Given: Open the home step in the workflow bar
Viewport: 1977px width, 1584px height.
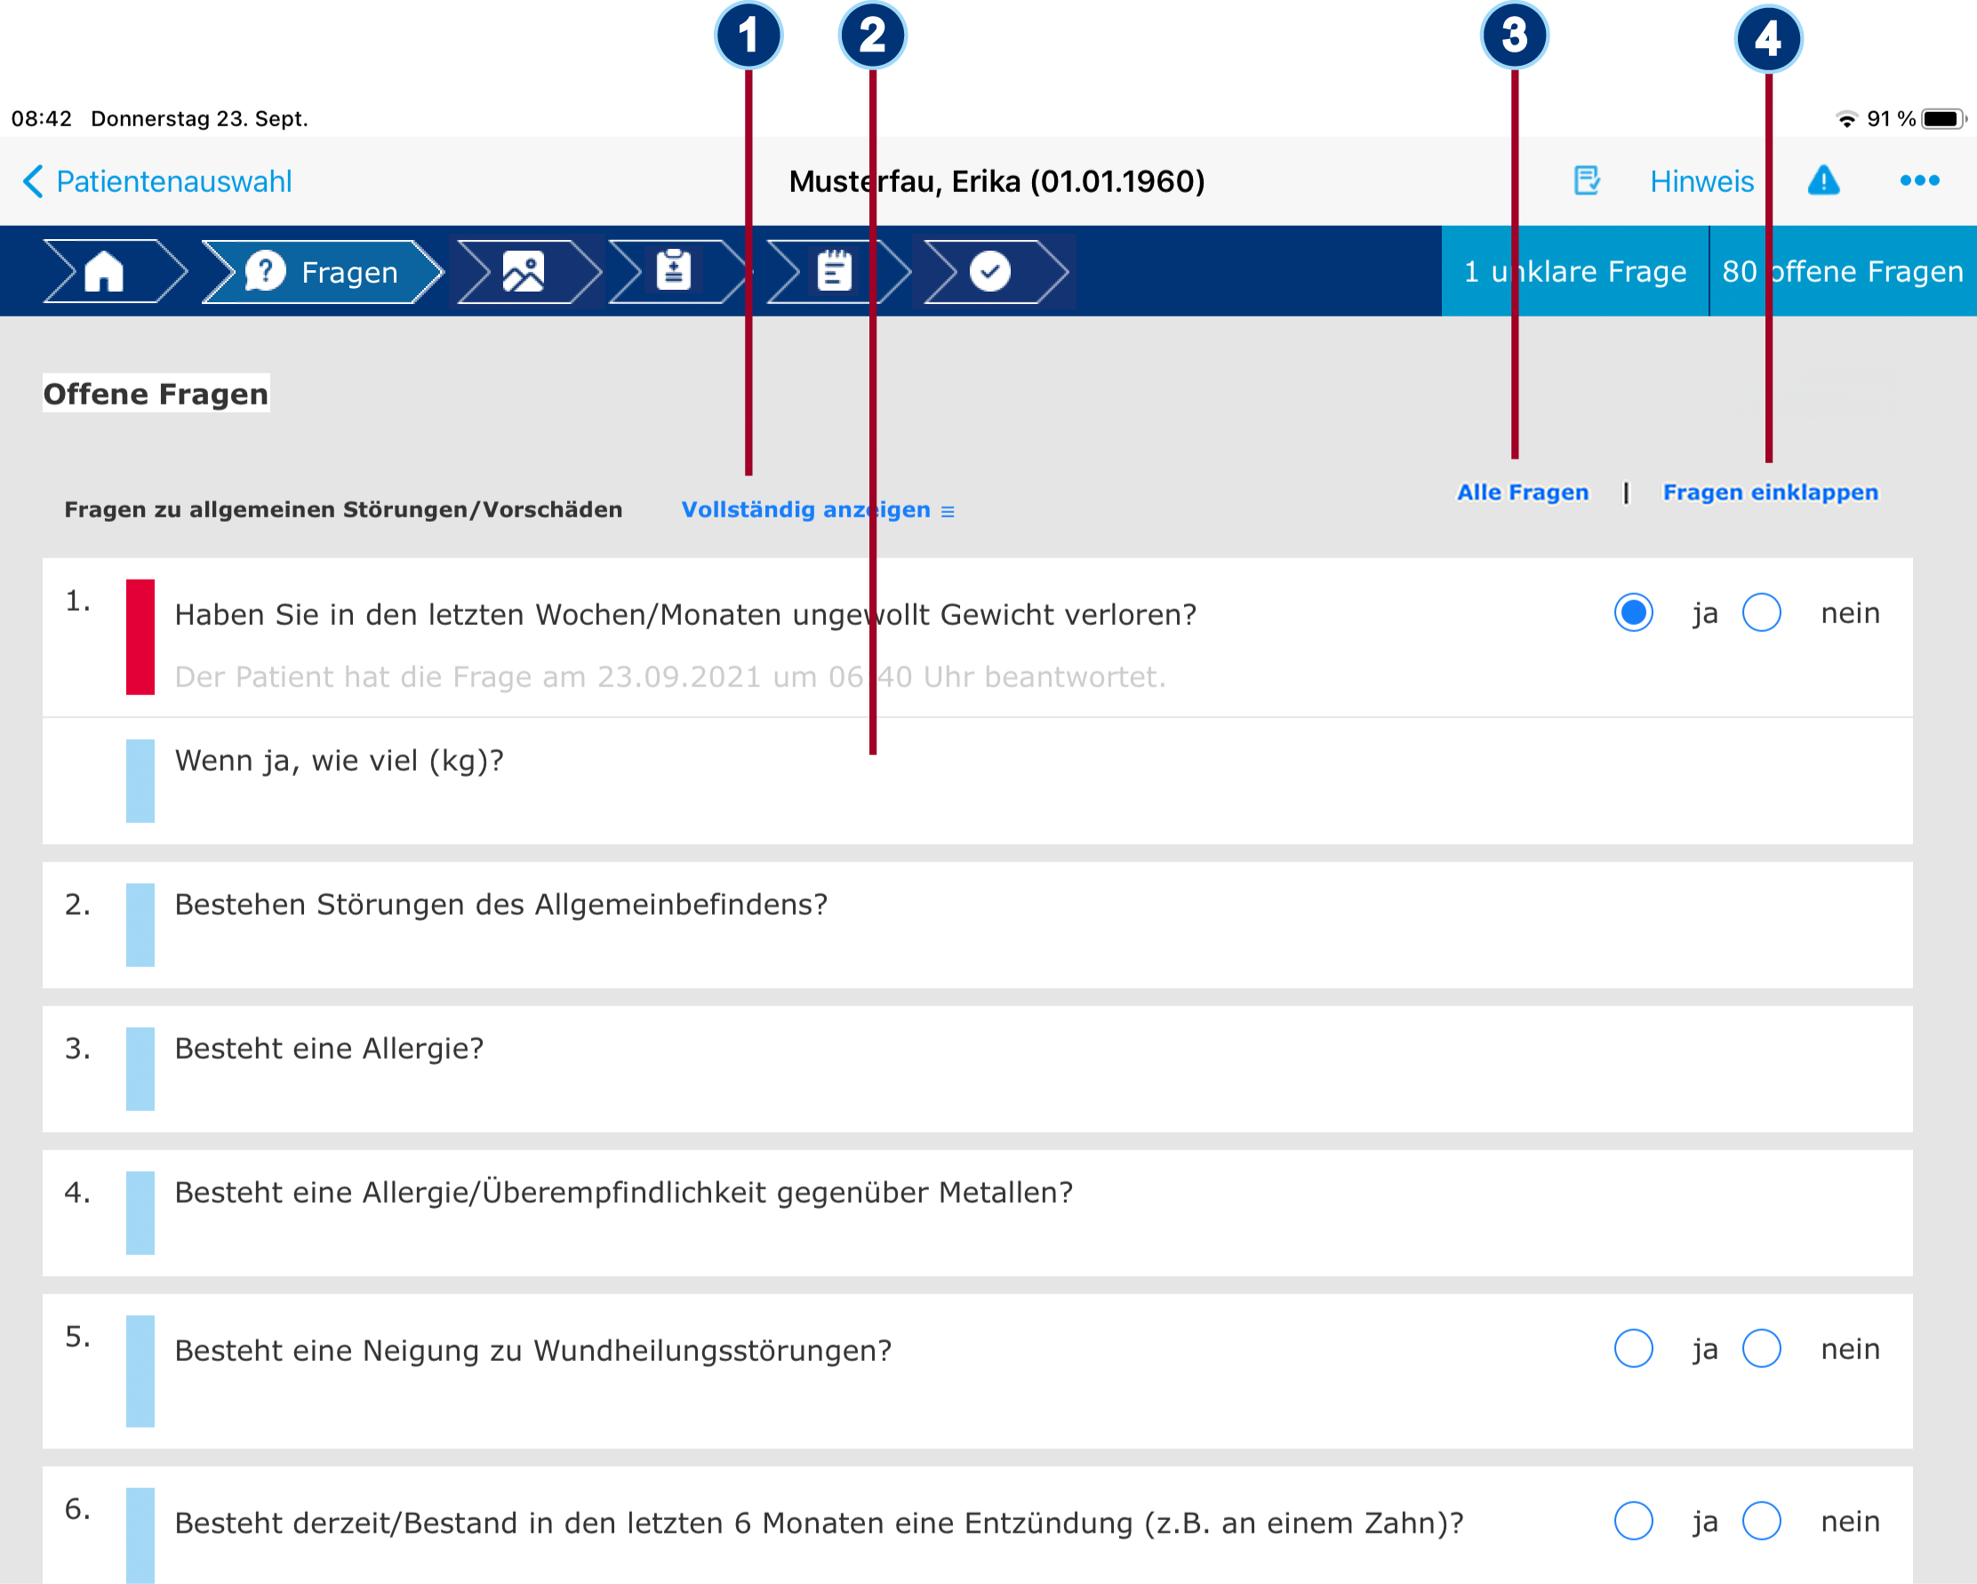Looking at the screenshot, I should coord(115,271).
